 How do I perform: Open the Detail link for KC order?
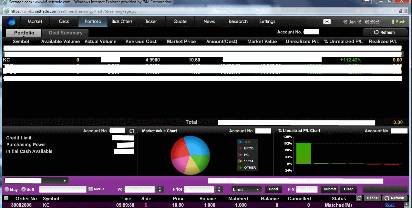390,205
